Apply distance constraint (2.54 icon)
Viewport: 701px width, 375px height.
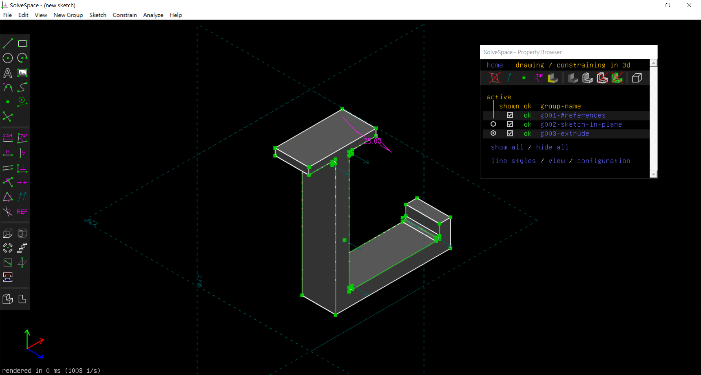point(8,138)
